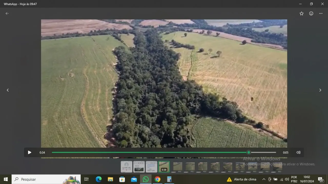Open the system volume control in the tray

[x=287, y=179]
